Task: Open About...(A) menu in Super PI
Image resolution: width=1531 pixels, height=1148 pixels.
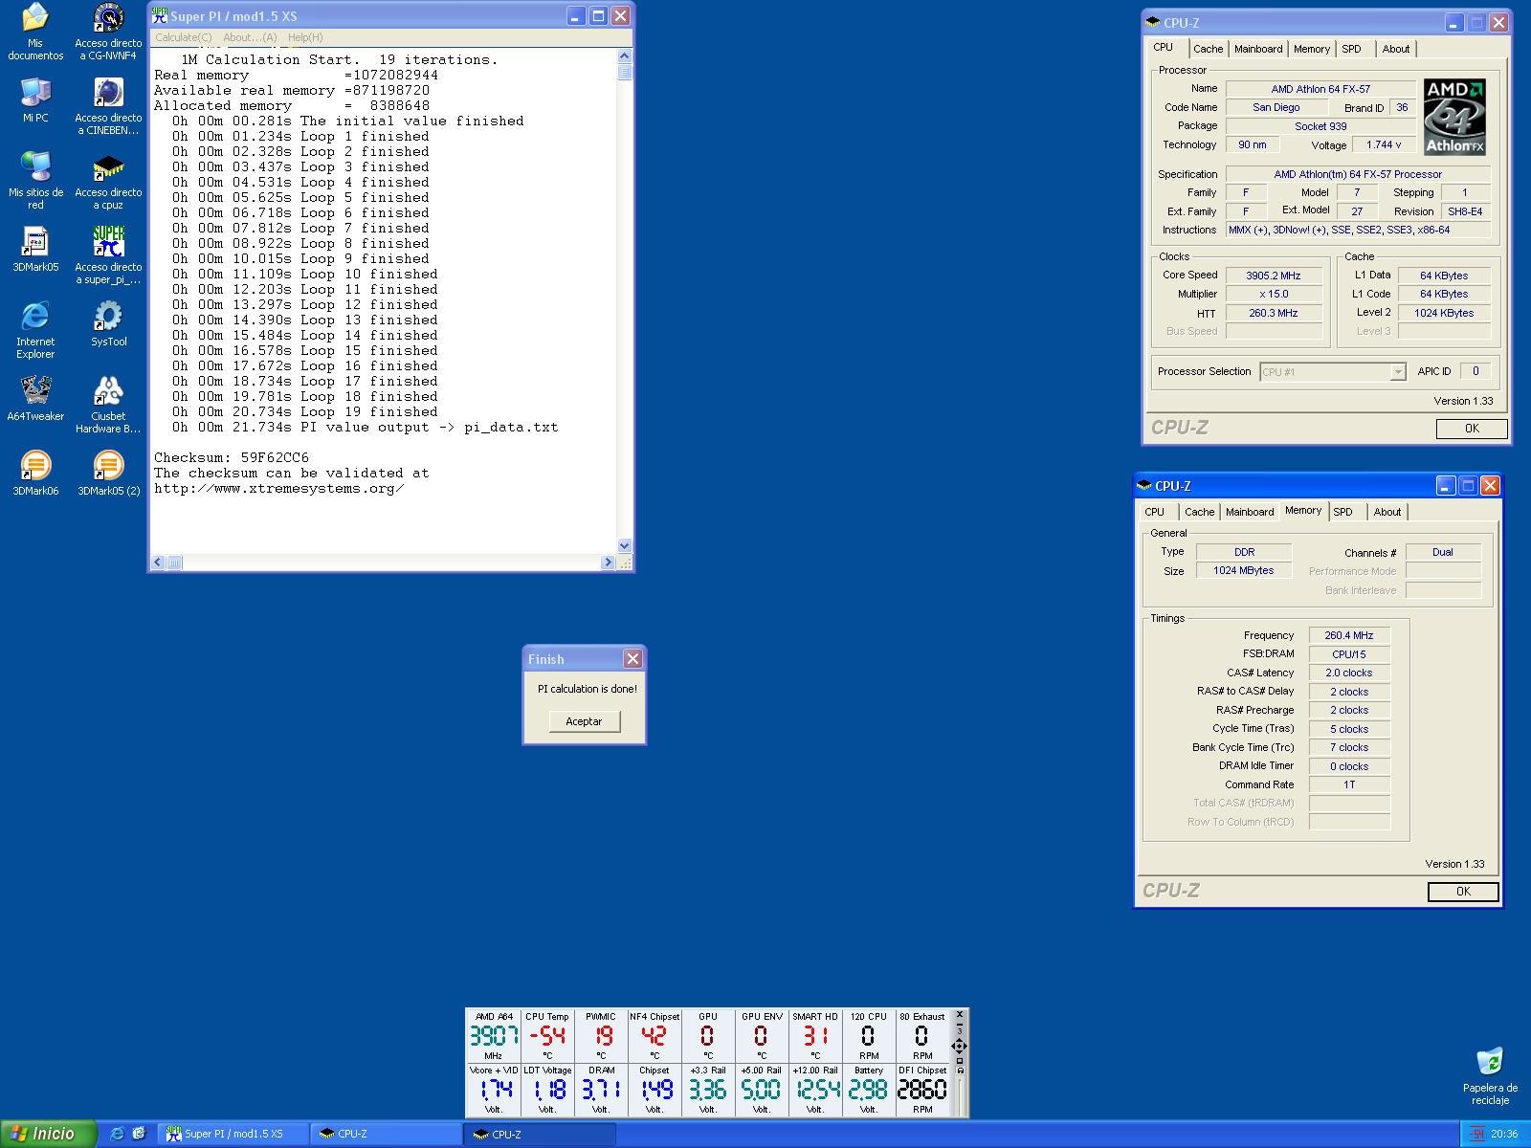Action: 250,37
